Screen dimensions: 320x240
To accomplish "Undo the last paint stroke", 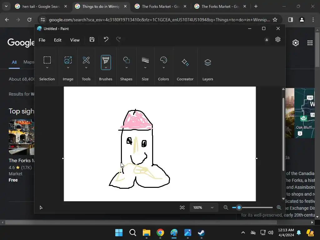I will [106, 39].
